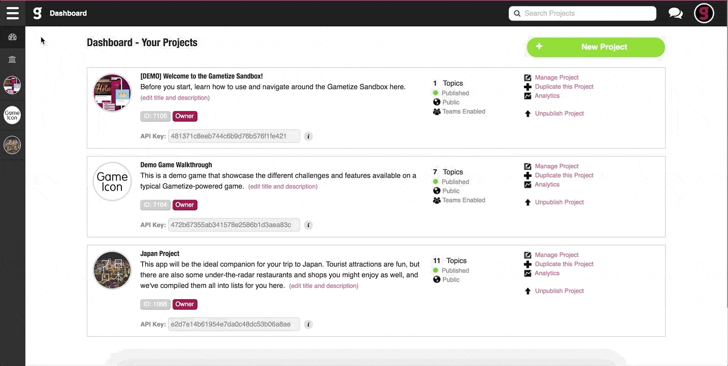Click the duplicate plus icon in Sandbox row
This screenshot has width=728, height=366.
[x=527, y=87]
